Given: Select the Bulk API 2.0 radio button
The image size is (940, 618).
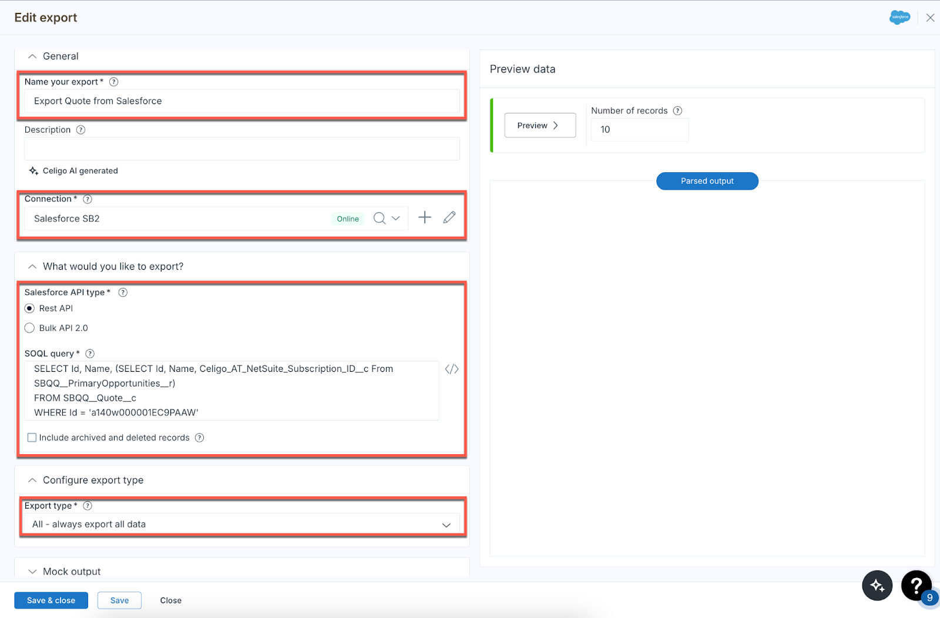Looking at the screenshot, I should 29,328.
